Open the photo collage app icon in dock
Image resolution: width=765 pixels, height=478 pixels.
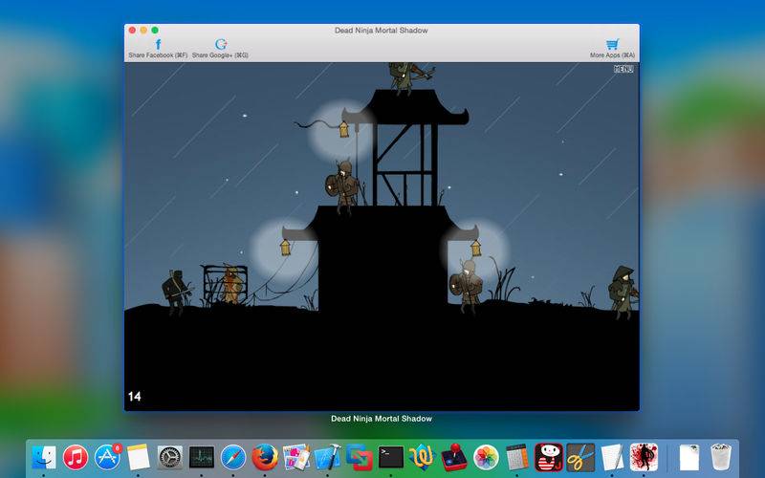coord(296,458)
